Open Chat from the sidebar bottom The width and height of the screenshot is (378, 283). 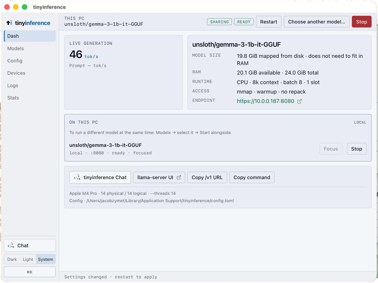coord(30,245)
